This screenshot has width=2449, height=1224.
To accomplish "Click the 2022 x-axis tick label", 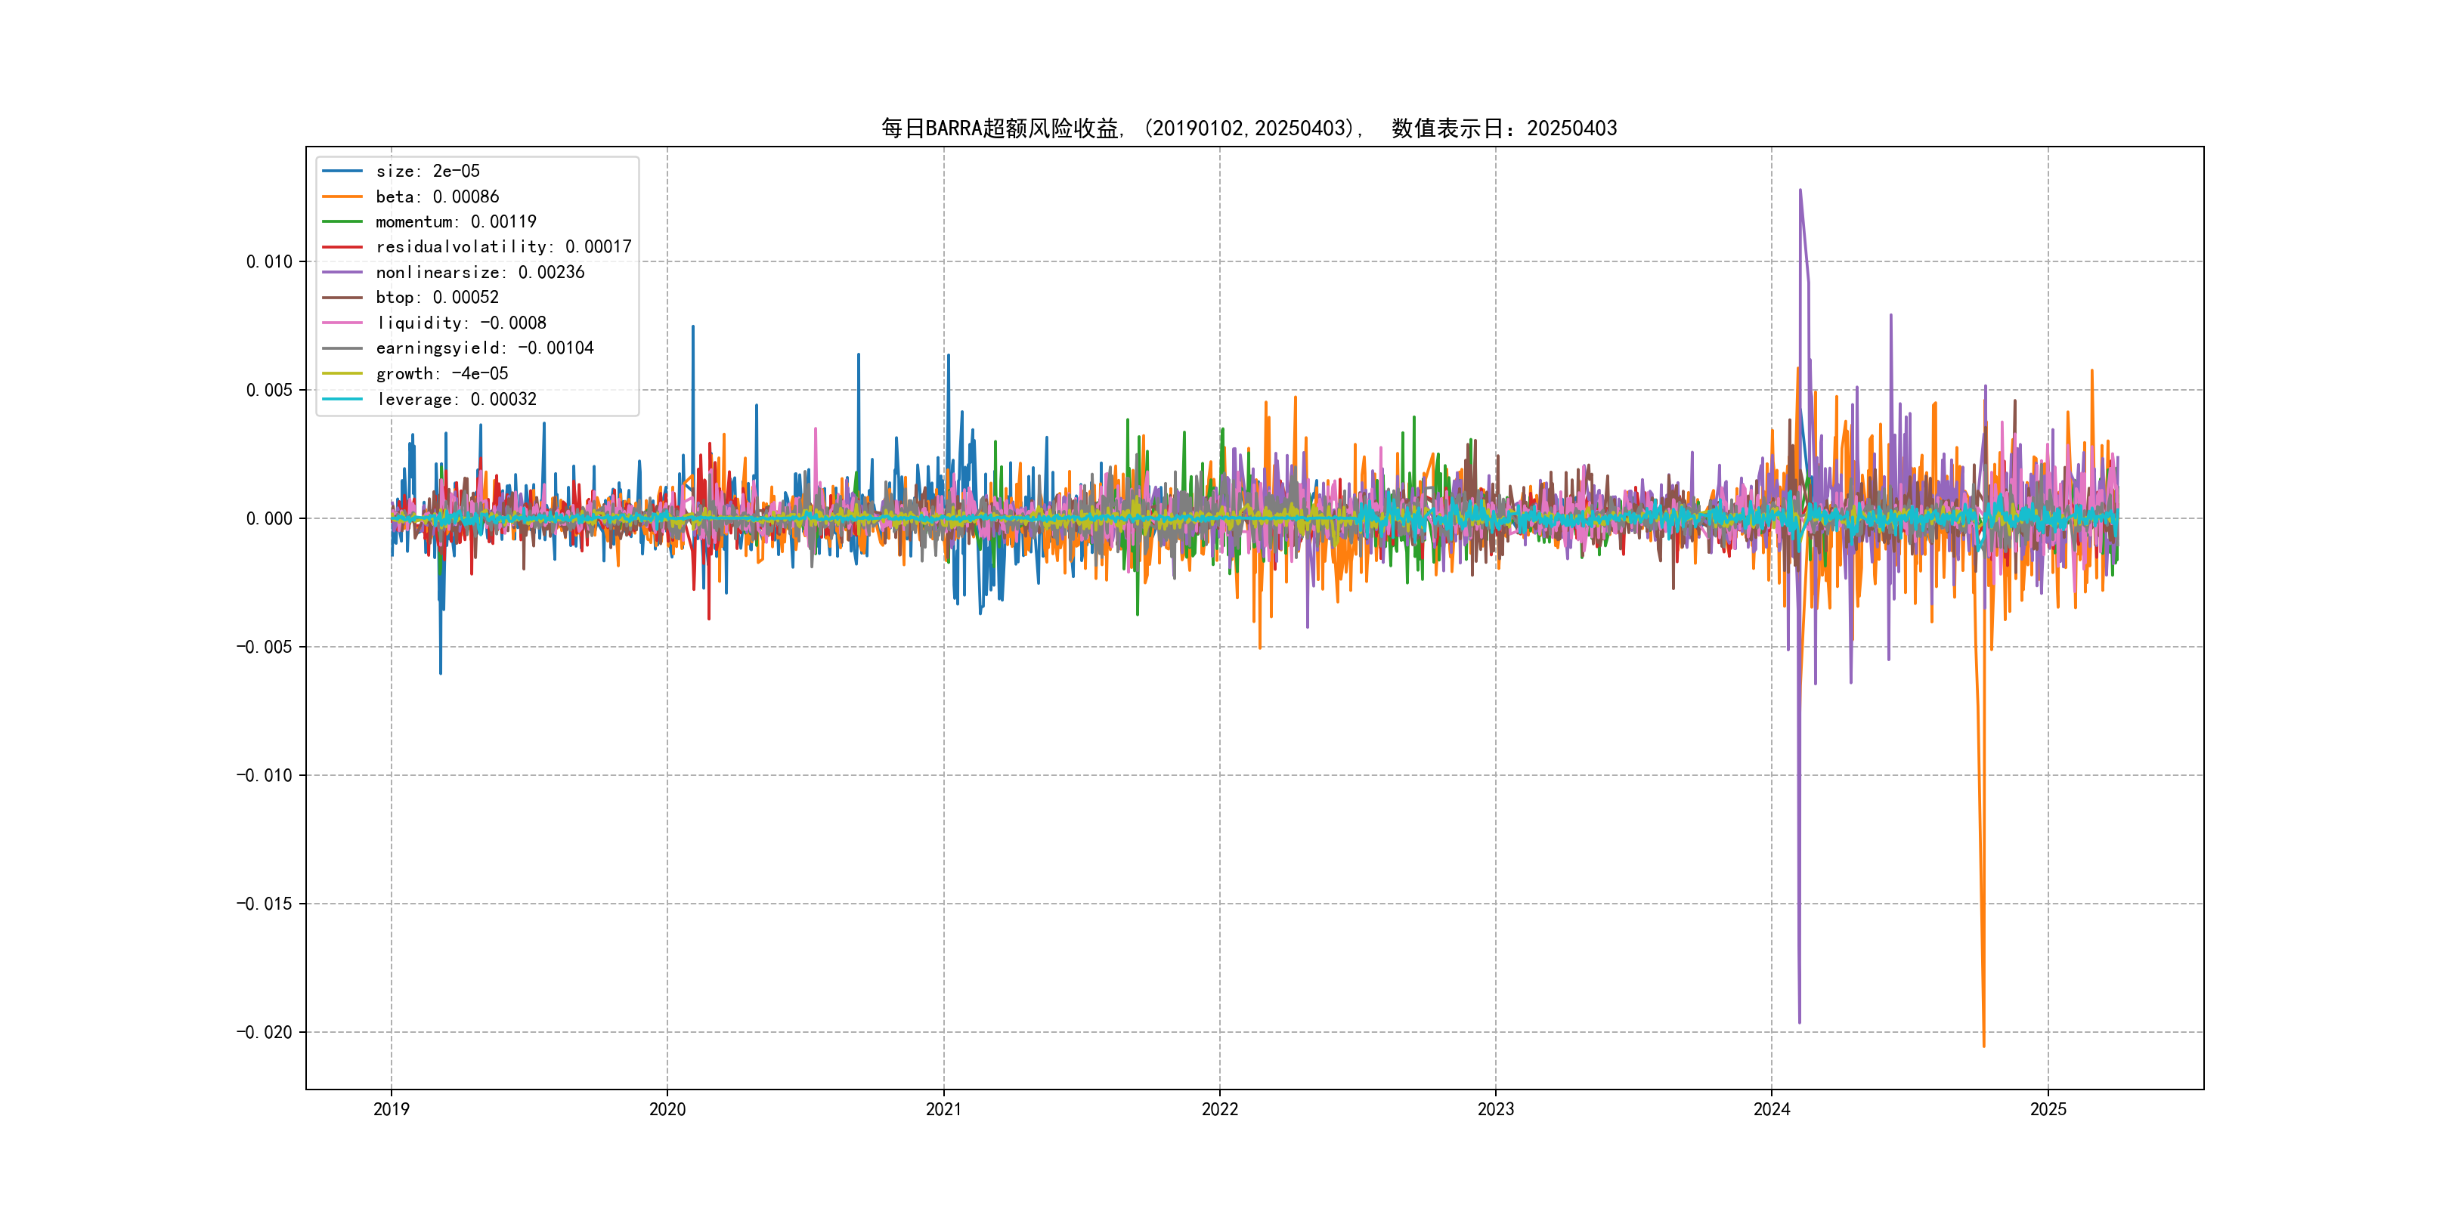I will 1220,1109.
